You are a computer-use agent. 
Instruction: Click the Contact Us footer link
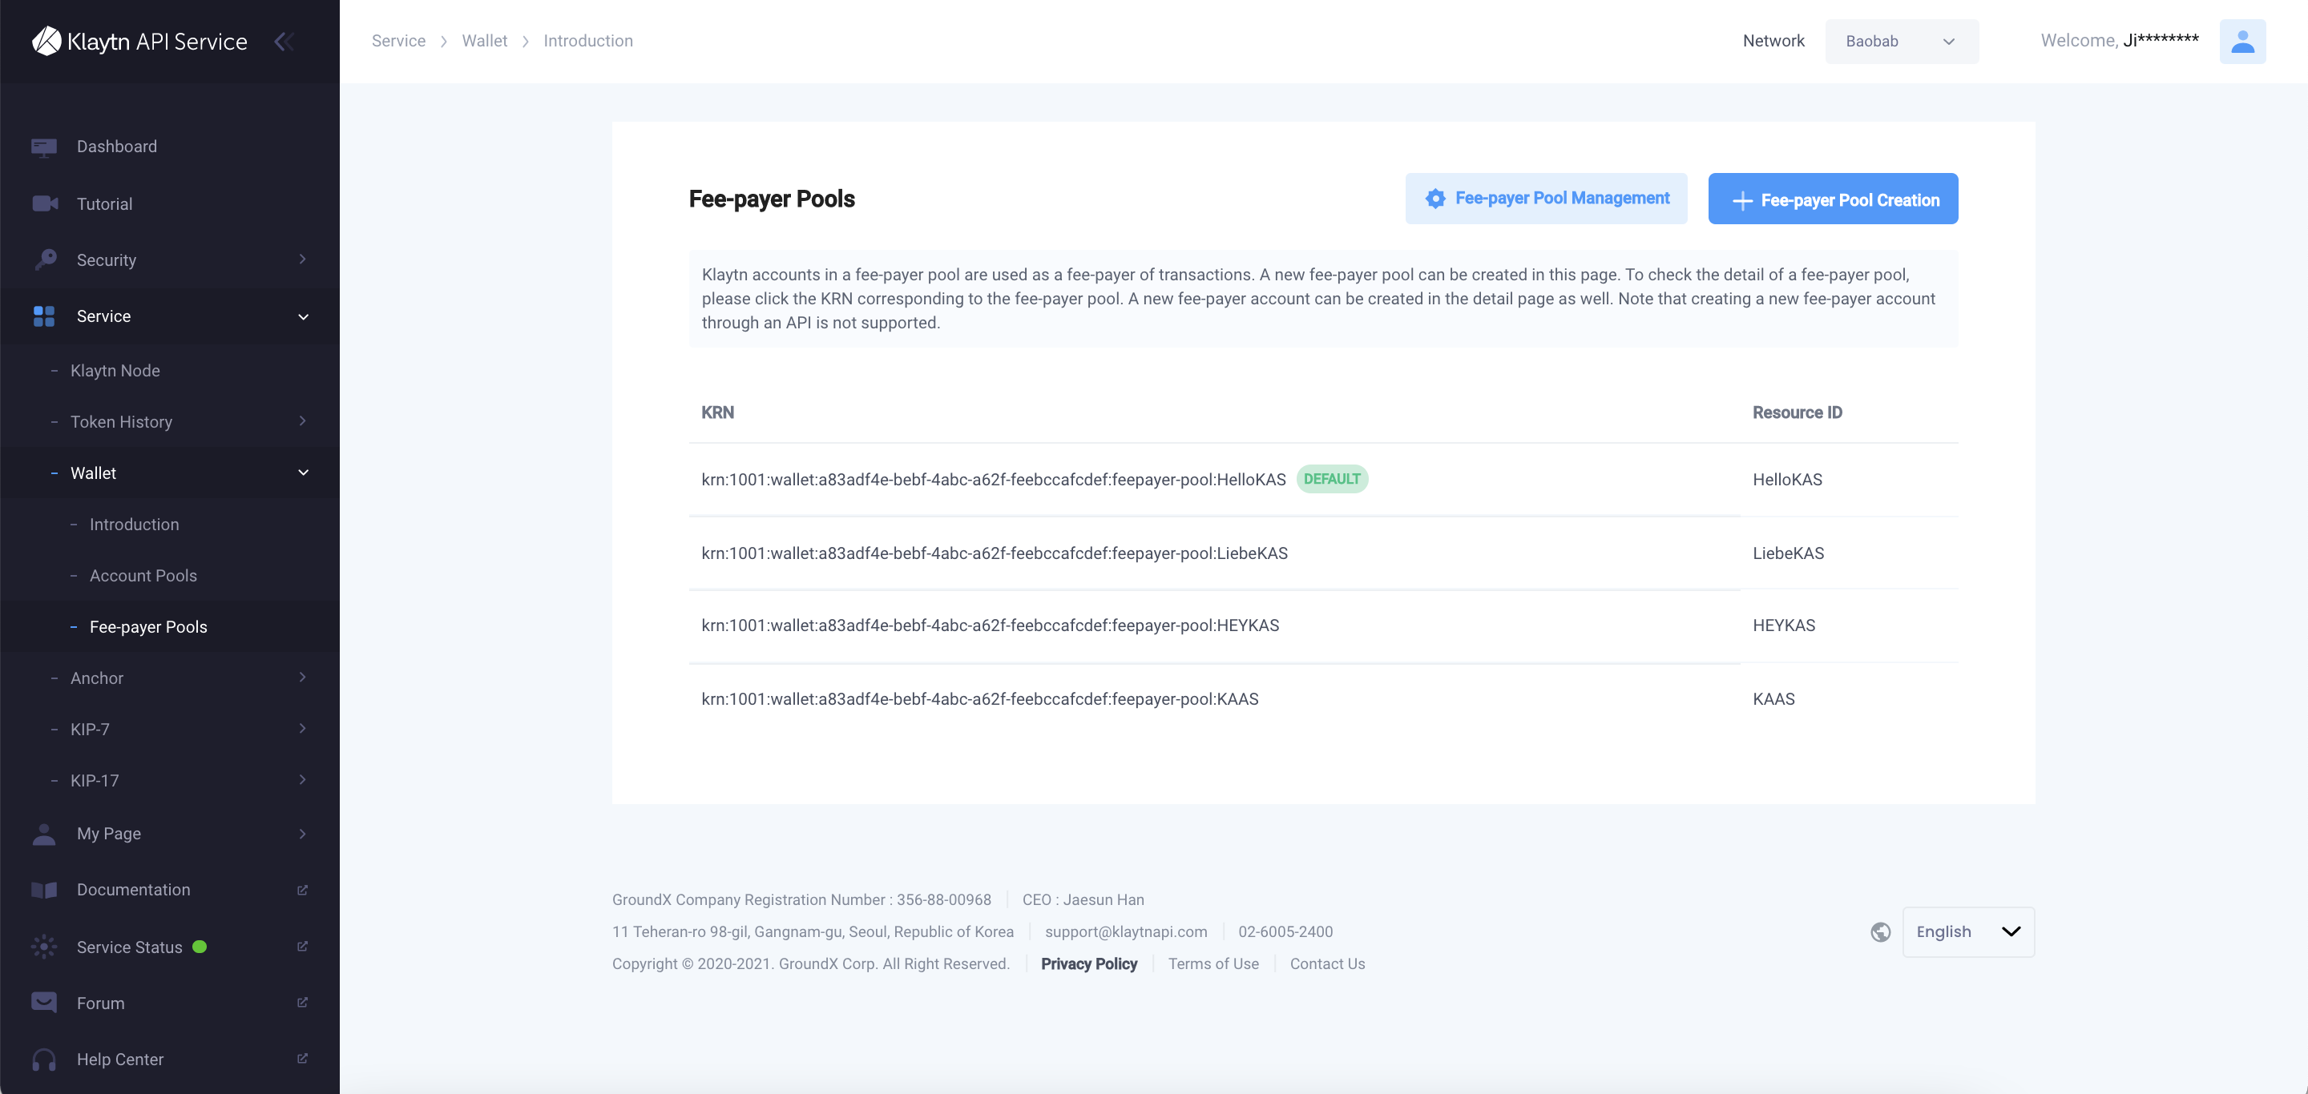coord(1327,964)
